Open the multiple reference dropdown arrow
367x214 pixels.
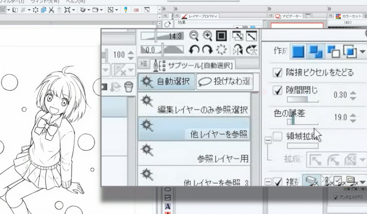pos(362,182)
